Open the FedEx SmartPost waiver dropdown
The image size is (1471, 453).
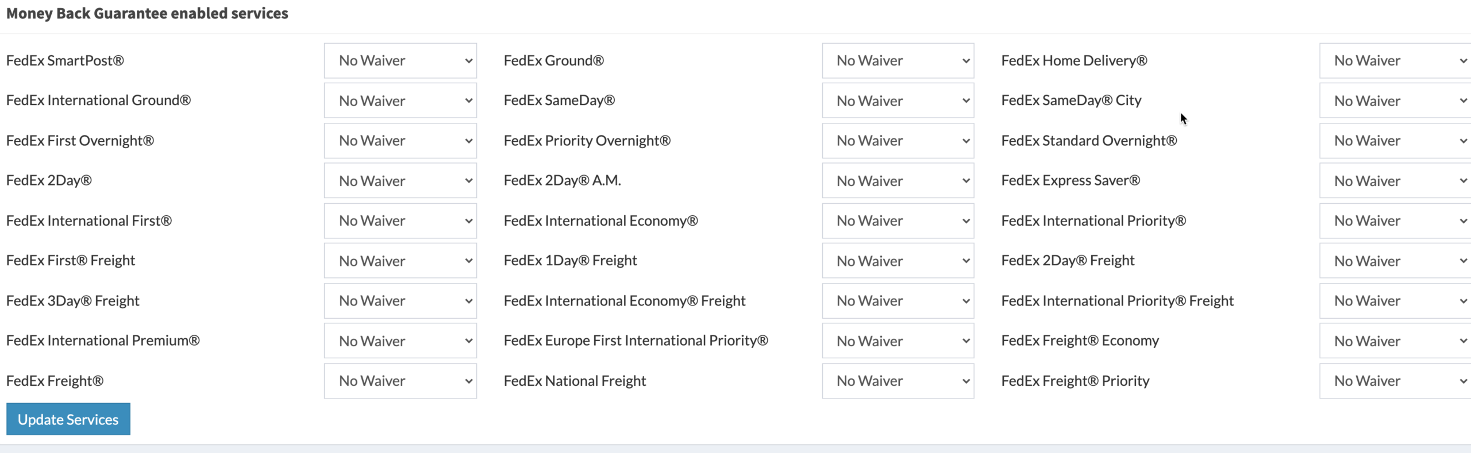401,60
